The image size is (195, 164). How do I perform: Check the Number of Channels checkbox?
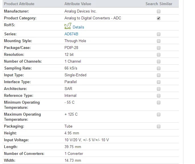coord(159,61)
